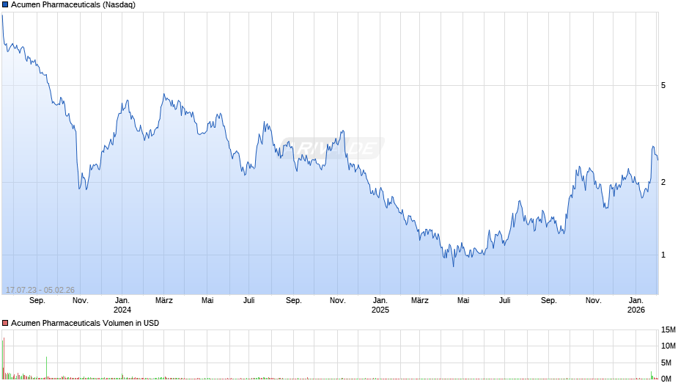Screen dimensions: 689x386
Task: Click the 'Sep.' label of 2024
Action: point(294,301)
